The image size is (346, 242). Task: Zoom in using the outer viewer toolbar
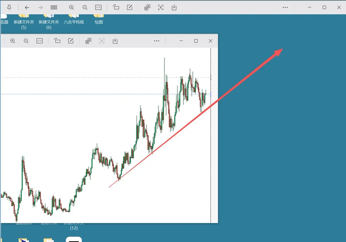tap(72, 7)
